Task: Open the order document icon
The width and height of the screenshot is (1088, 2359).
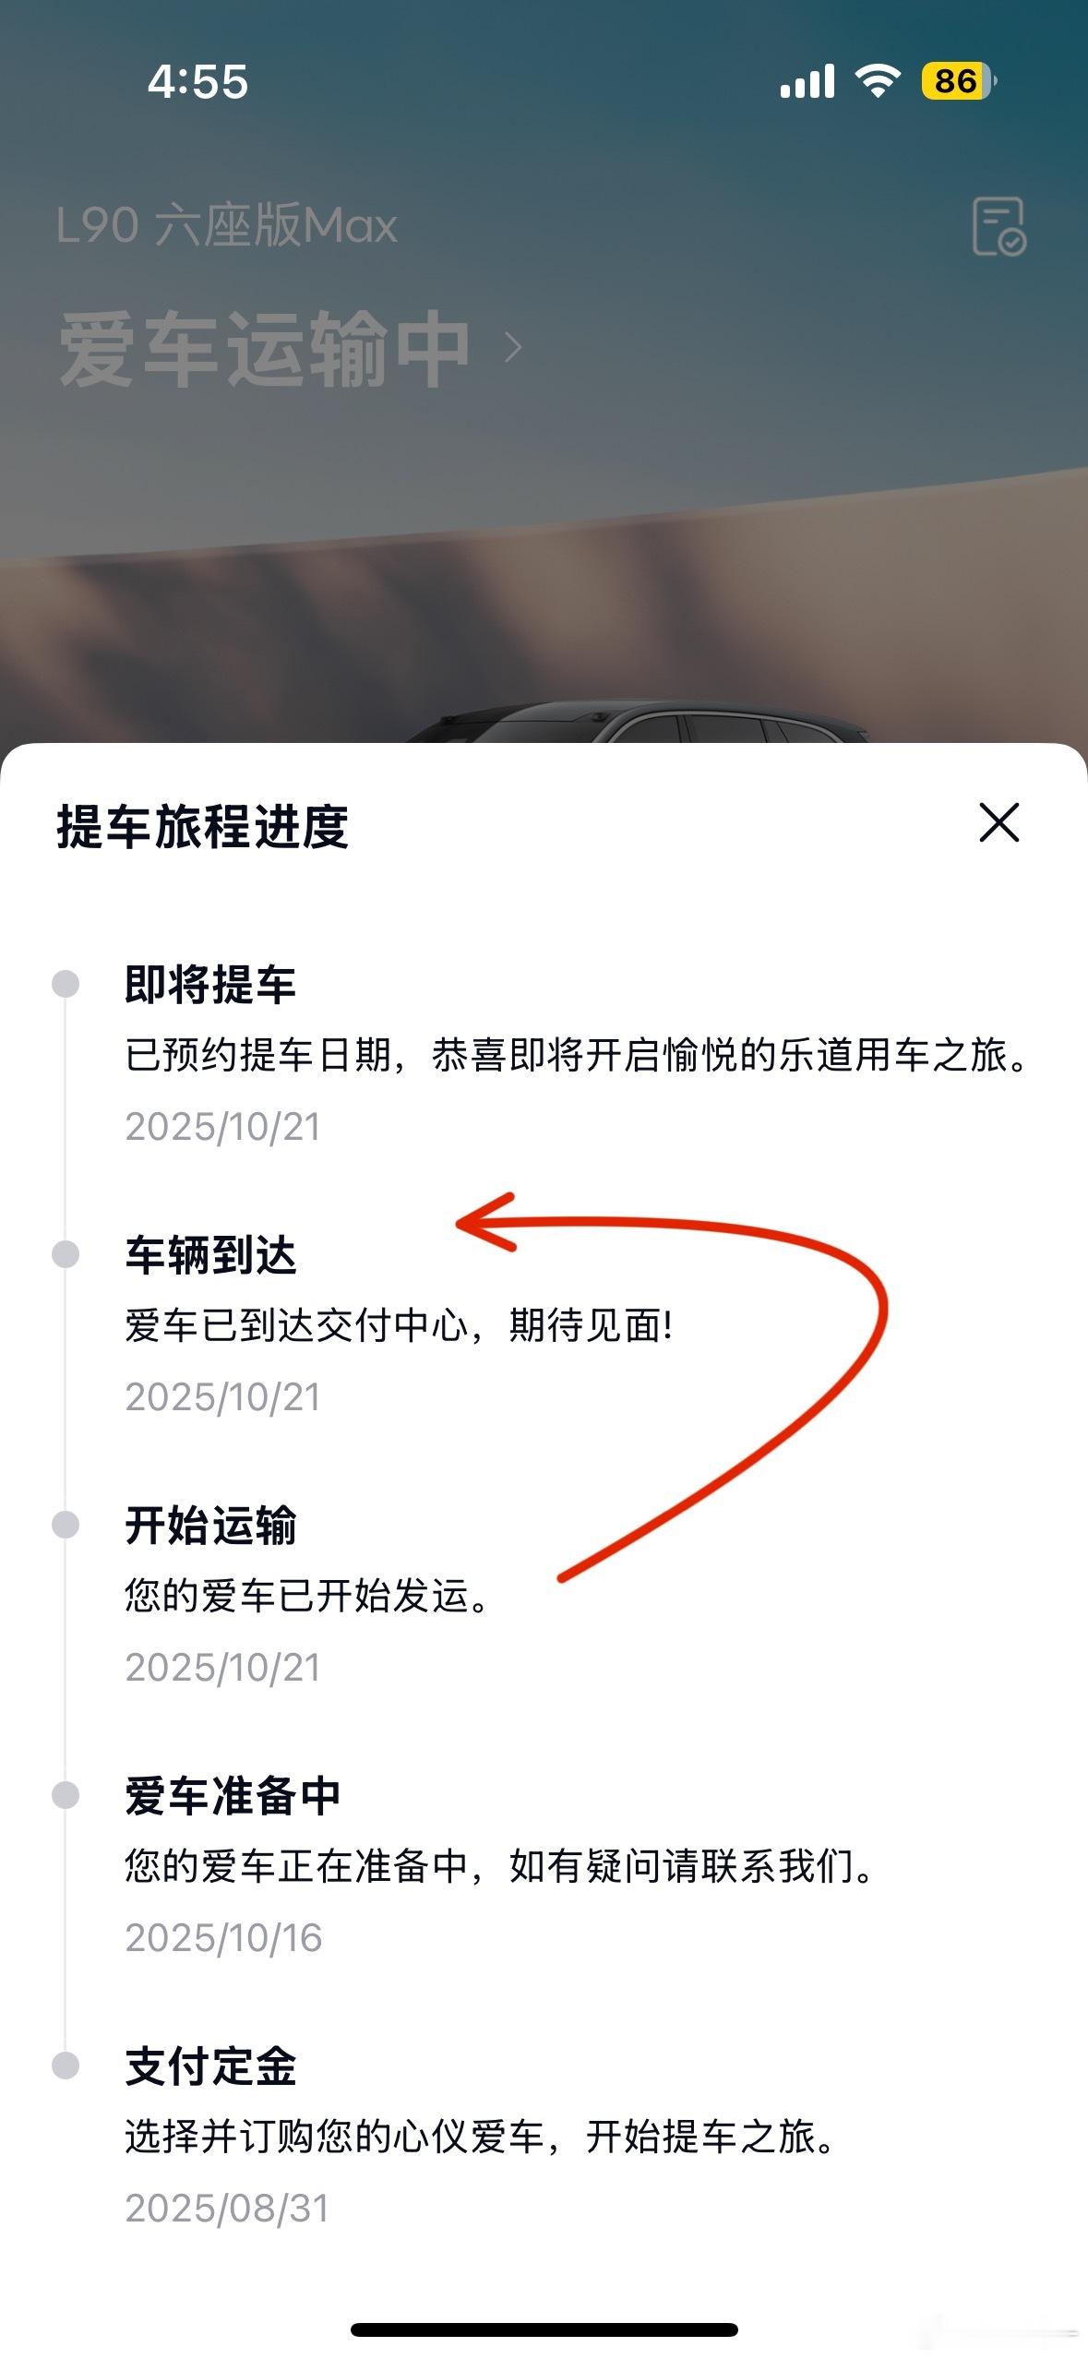Action: (999, 226)
